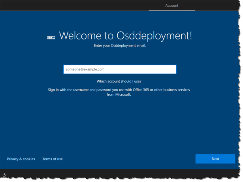Click the 'Welcome to Osddeployment!' heading
The image size is (243, 182).
point(126,36)
